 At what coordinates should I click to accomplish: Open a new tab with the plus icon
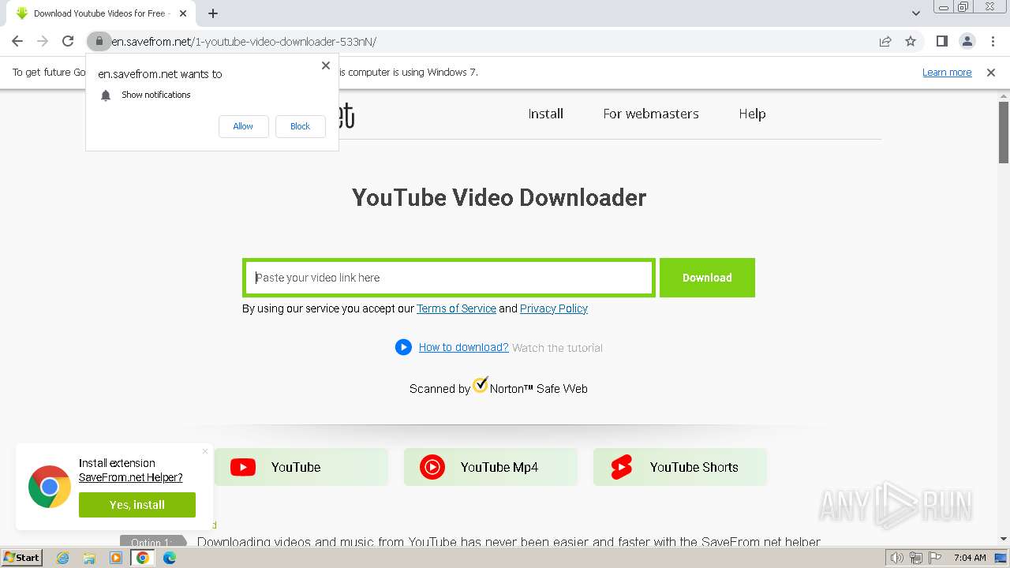pyautogui.click(x=213, y=13)
